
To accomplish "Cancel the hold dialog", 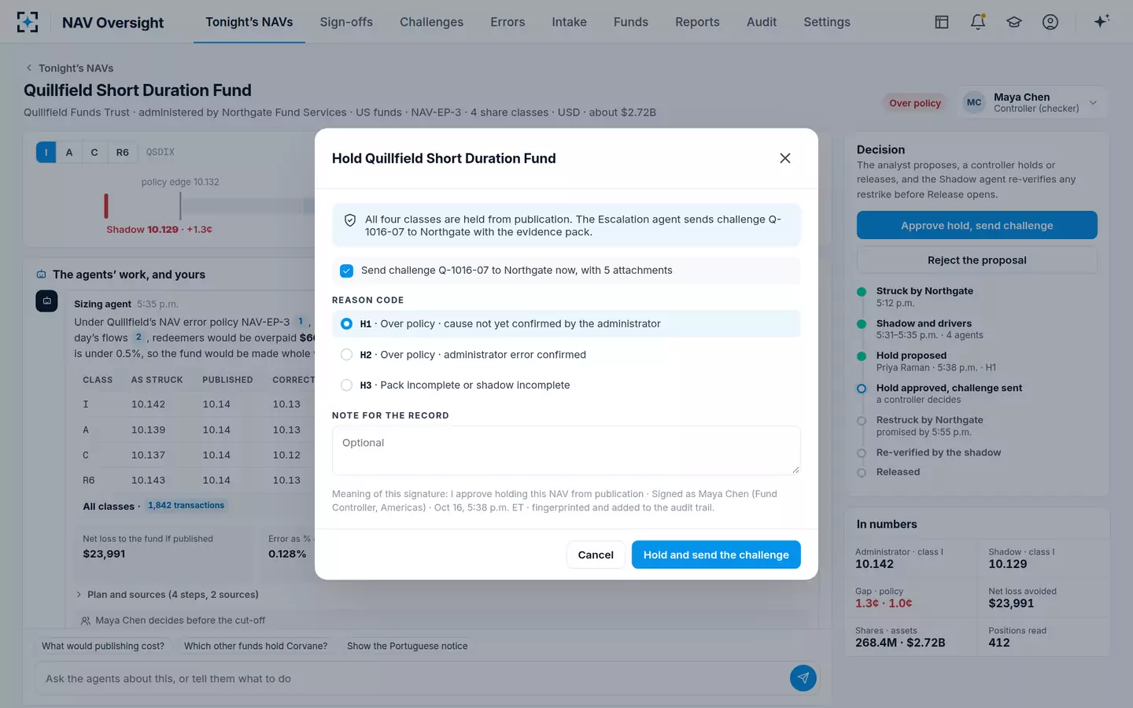I will (x=596, y=555).
